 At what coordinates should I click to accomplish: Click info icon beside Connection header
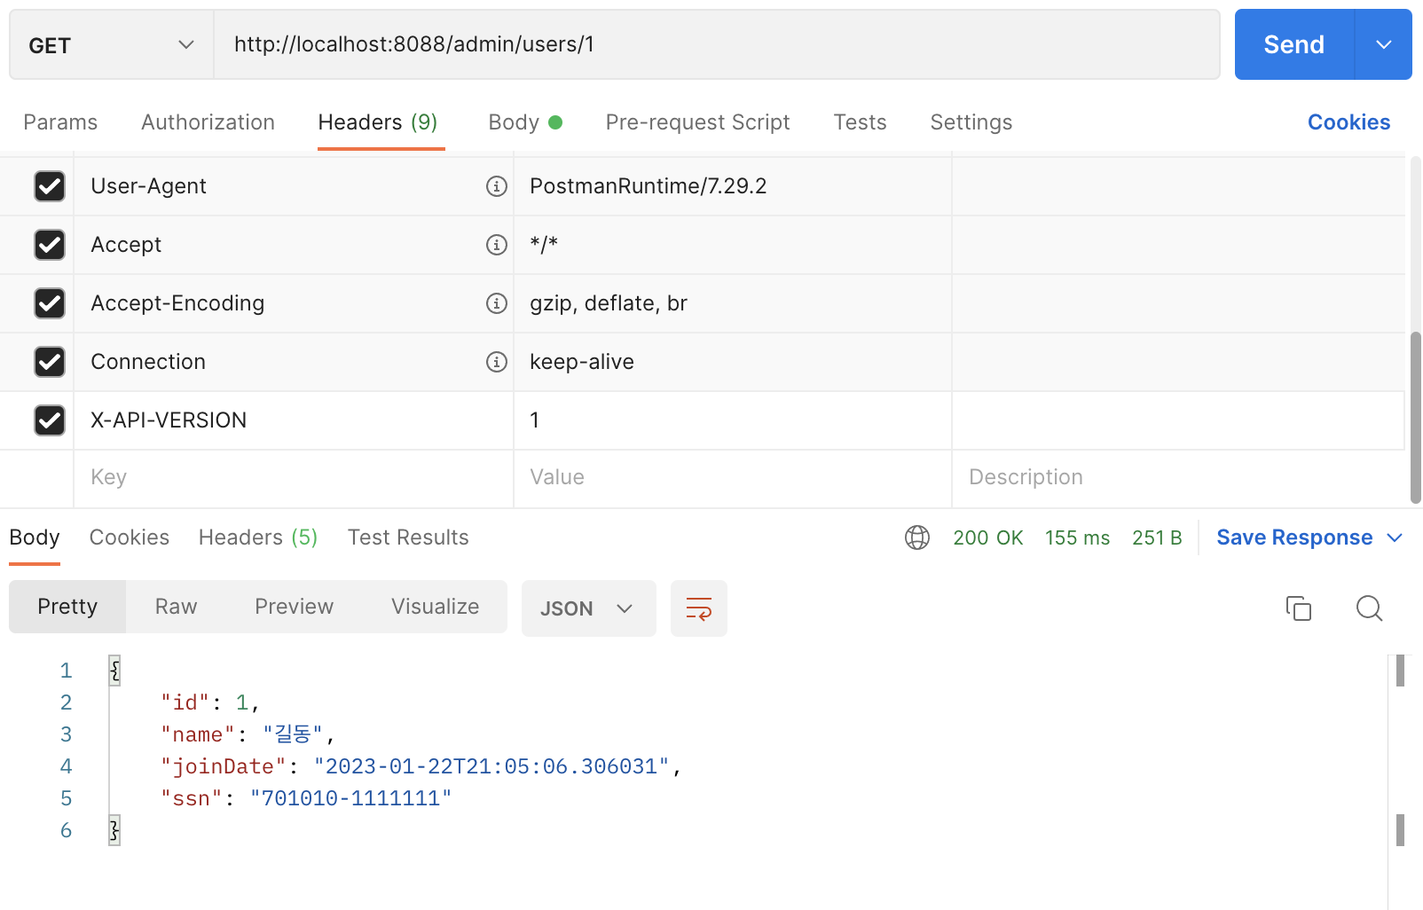(x=497, y=362)
